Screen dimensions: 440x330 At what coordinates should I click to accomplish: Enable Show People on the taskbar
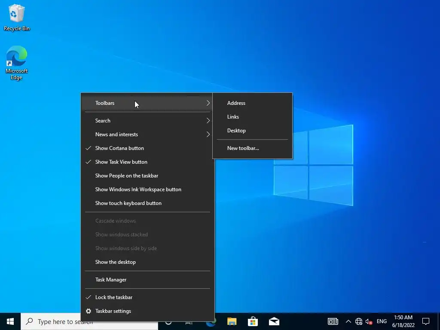148,176
